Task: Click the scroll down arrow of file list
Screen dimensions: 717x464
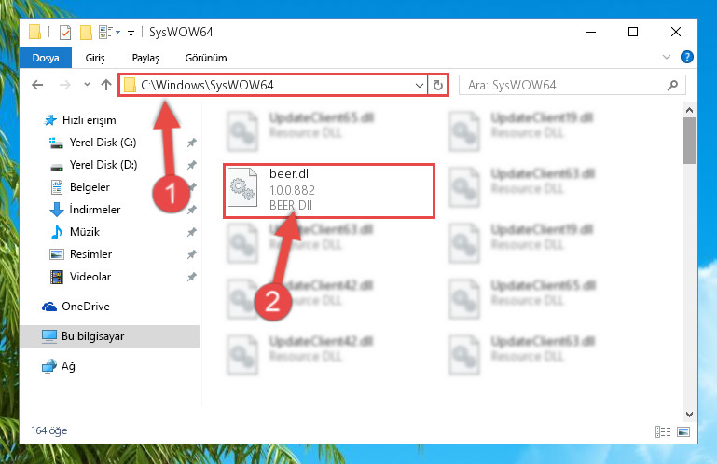Action: 690,415
